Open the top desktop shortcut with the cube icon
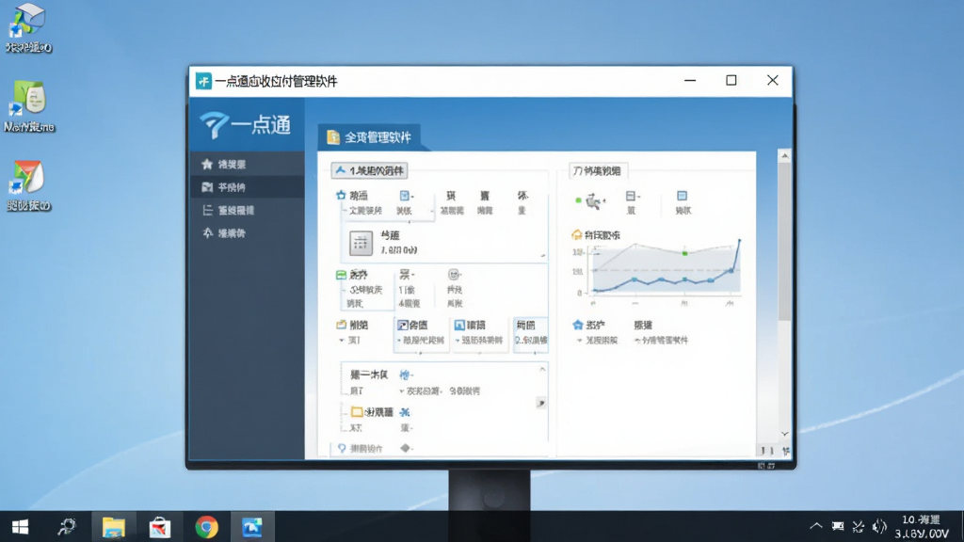The width and height of the screenshot is (964, 542). [29, 27]
